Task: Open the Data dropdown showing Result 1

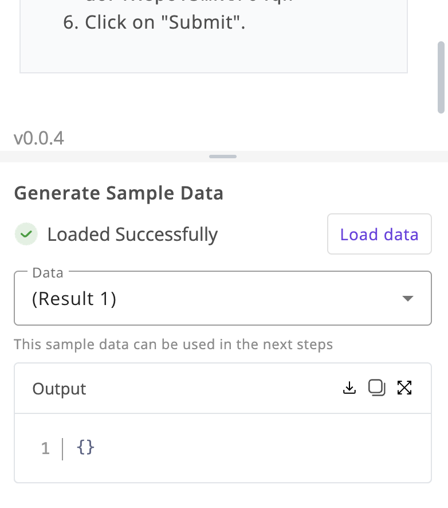Action: click(223, 298)
